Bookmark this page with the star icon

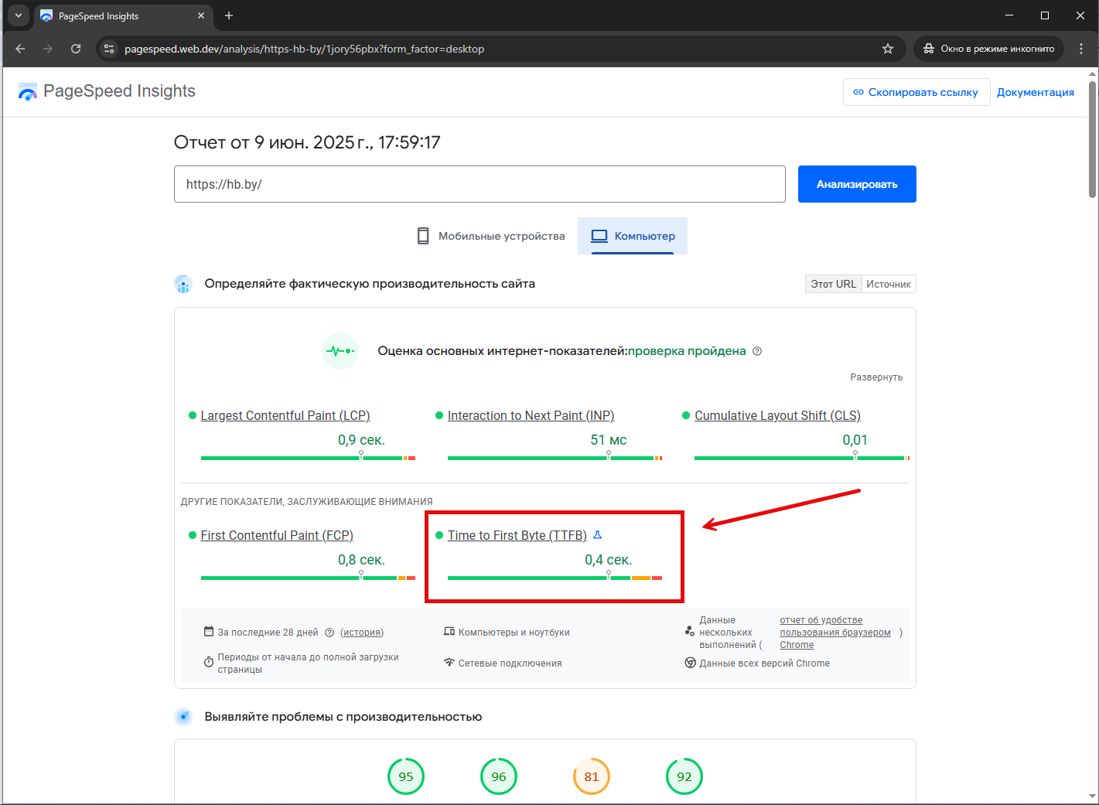[x=888, y=49]
